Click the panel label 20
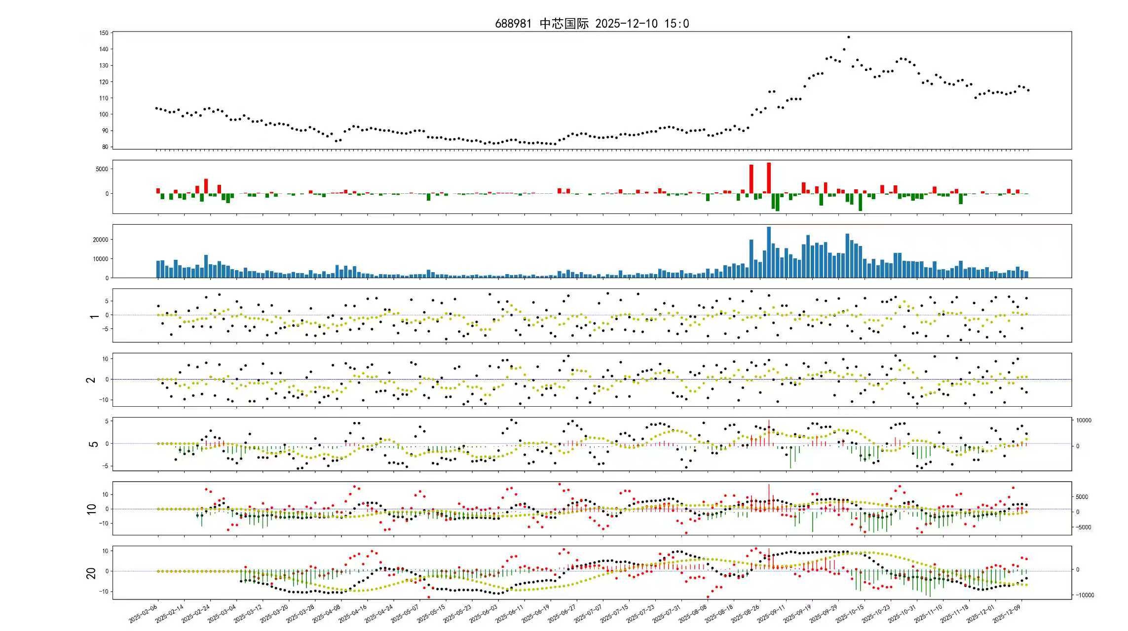The height and width of the screenshot is (631, 1128). click(91, 573)
